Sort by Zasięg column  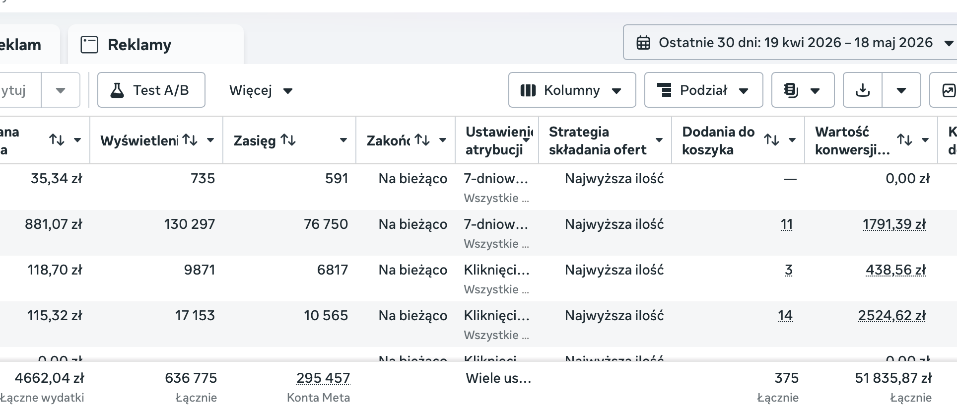pyautogui.click(x=288, y=140)
